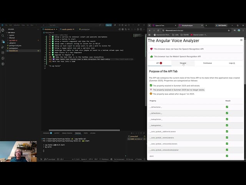246x185 pixels.
Task: Open the Selection menu in VS Code
Action: point(17,25)
